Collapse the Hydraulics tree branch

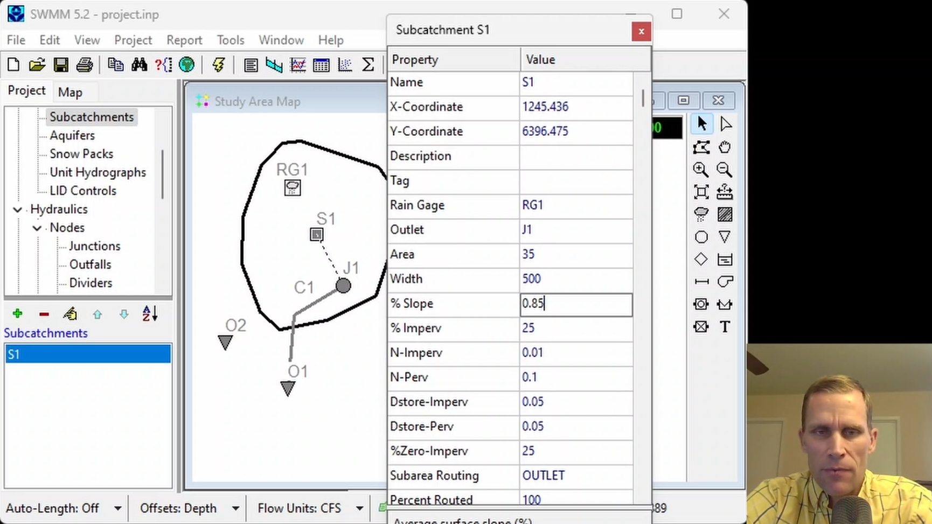point(18,209)
